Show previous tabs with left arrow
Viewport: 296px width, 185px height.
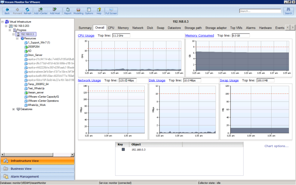click(288, 28)
